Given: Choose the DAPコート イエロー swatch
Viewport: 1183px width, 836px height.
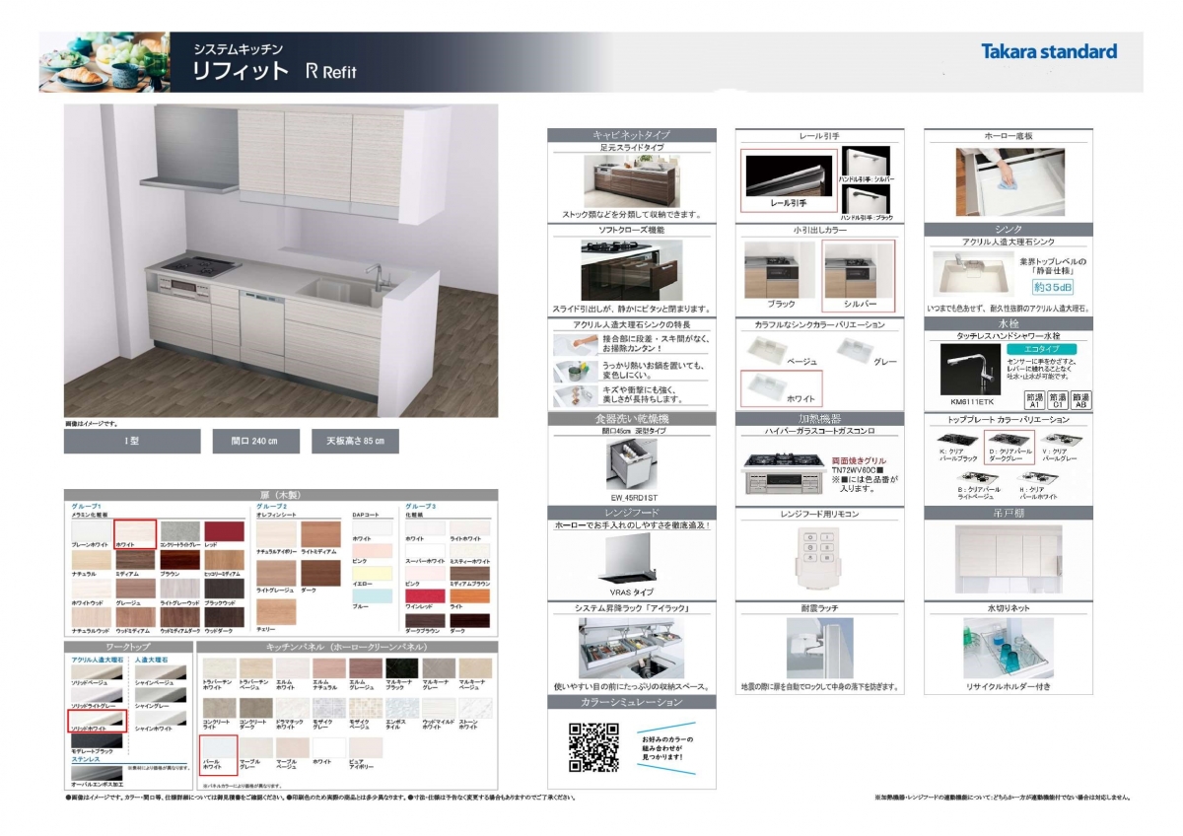Looking at the screenshot, I should (x=372, y=573).
